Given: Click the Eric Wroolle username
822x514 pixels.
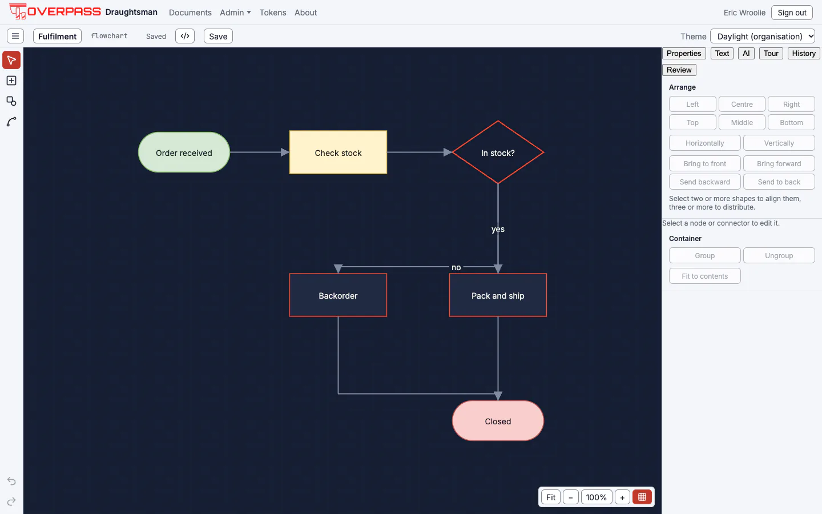Looking at the screenshot, I should (744, 13).
